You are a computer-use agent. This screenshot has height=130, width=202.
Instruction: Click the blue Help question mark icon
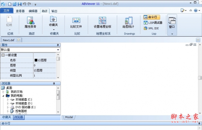[196, 10]
